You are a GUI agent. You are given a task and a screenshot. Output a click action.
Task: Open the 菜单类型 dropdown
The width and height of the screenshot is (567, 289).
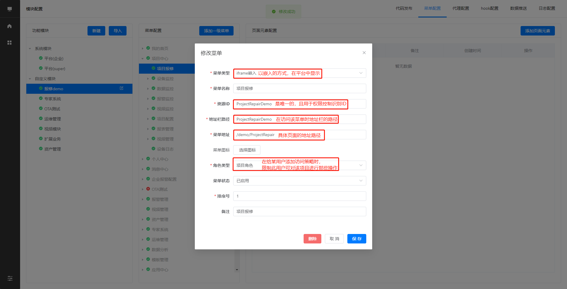[299, 73]
